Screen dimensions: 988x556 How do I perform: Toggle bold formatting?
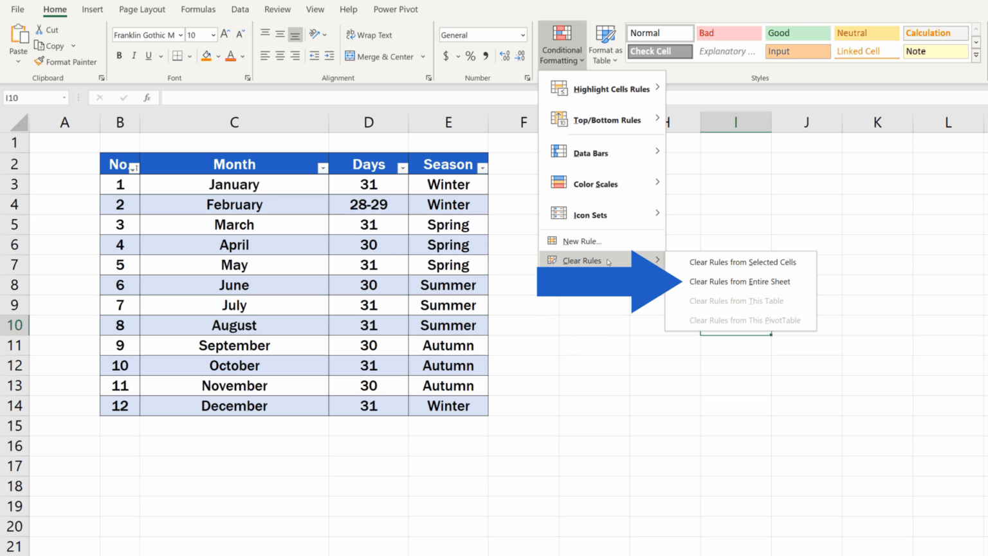click(118, 55)
